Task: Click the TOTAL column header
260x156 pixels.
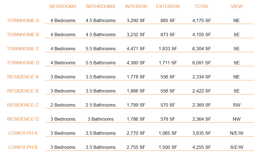Action: [x=202, y=6]
